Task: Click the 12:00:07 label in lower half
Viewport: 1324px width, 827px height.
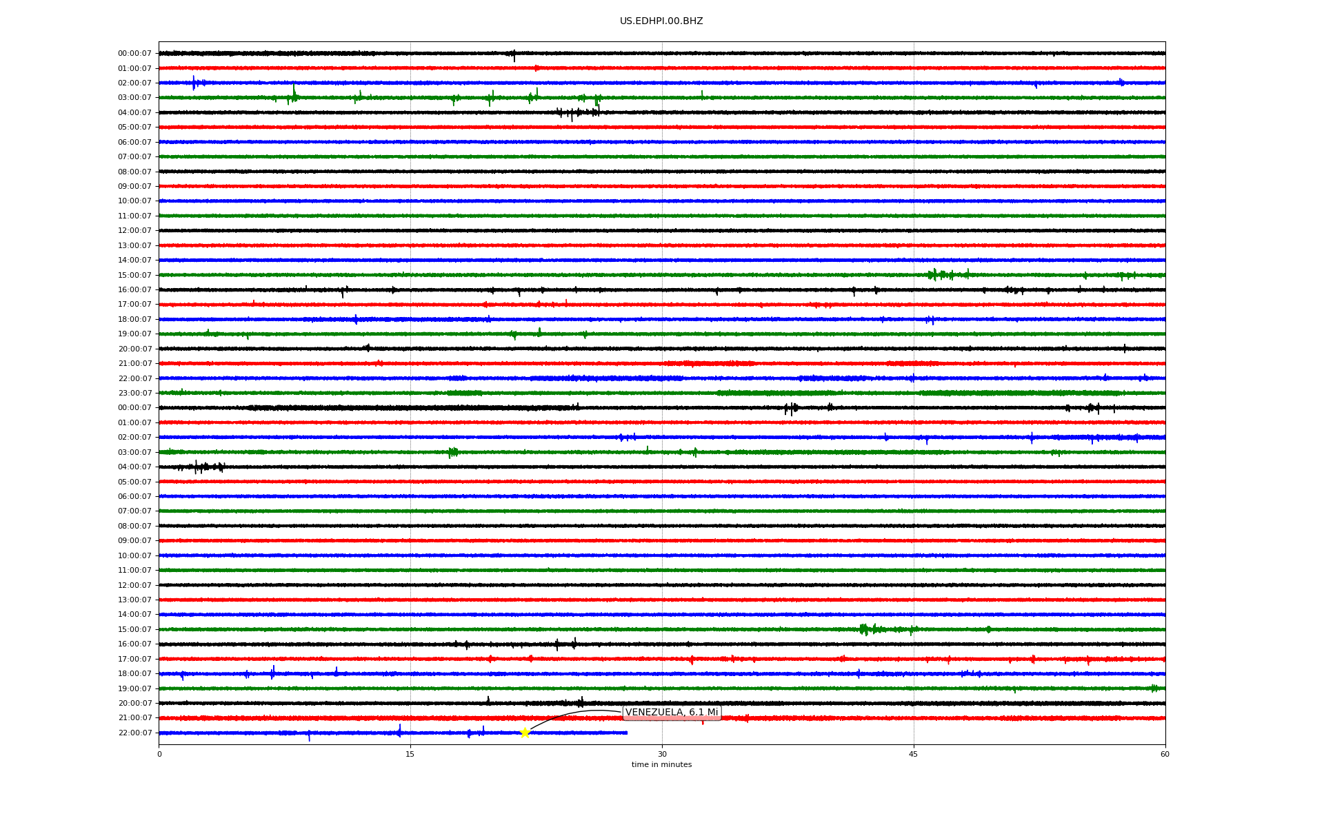Action: click(x=134, y=586)
